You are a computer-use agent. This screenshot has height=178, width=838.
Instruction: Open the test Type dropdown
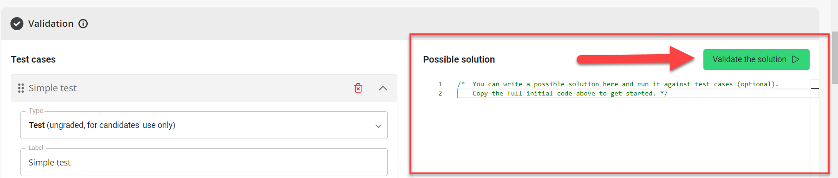point(204,125)
